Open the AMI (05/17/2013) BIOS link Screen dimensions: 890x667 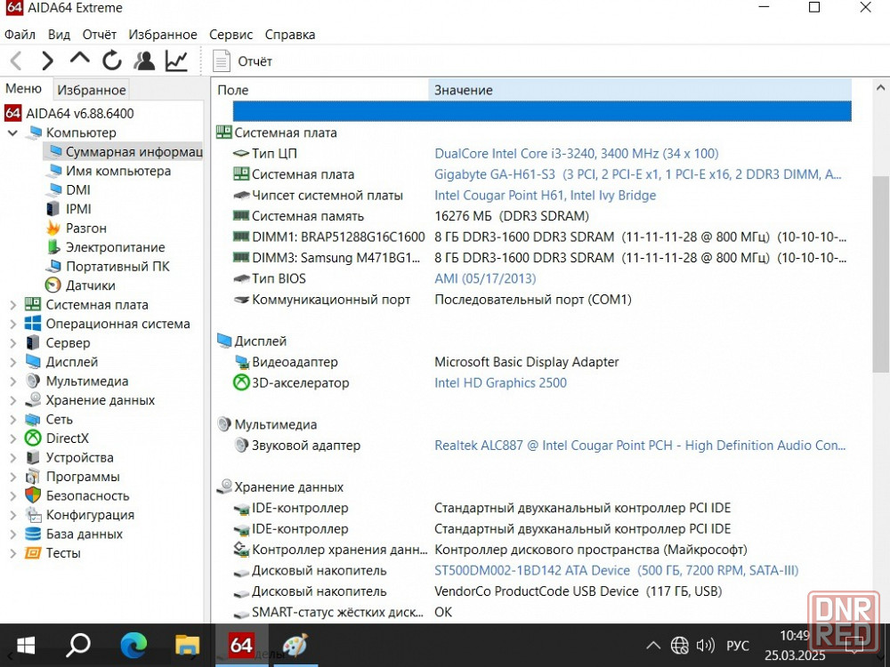[x=485, y=279]
